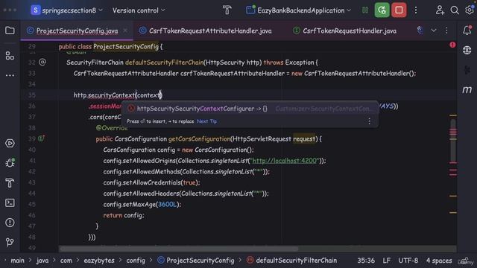Open line separator LF selector

tap(386, 261)
